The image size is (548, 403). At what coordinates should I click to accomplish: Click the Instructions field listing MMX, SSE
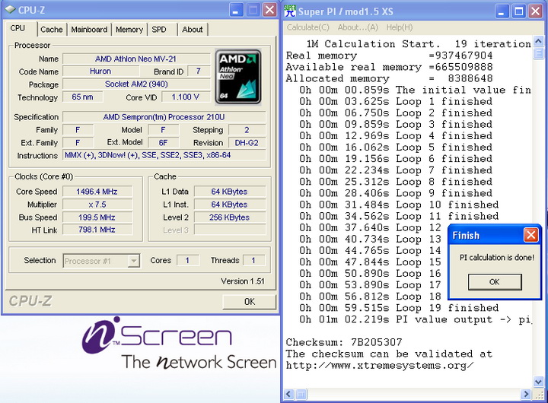(x=164, y=155)
